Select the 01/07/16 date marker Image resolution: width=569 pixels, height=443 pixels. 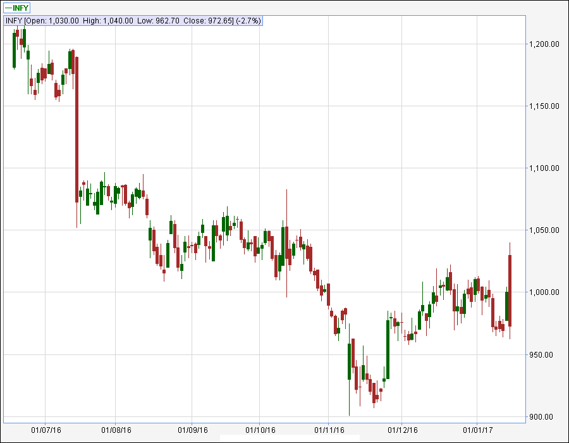pyautogui.click(x=45, y=430)
